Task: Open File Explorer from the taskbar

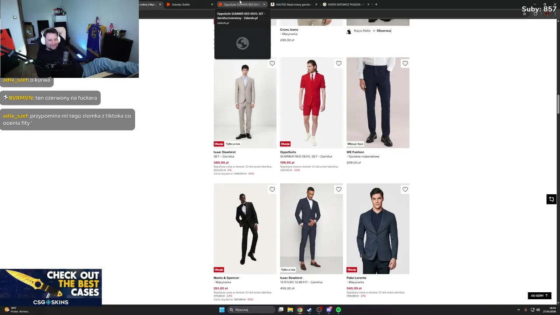Action: [x=290, y=310]
